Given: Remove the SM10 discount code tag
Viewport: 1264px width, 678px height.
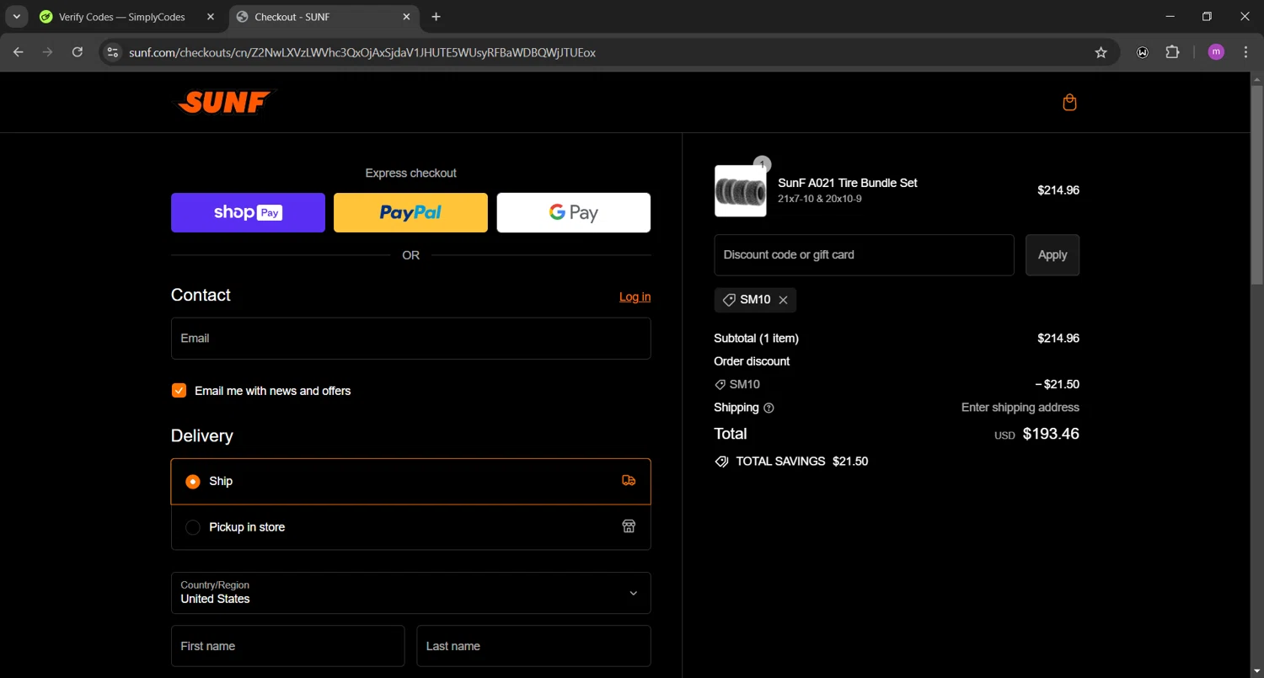Looking at the screenshot, I should coord(783,300).
